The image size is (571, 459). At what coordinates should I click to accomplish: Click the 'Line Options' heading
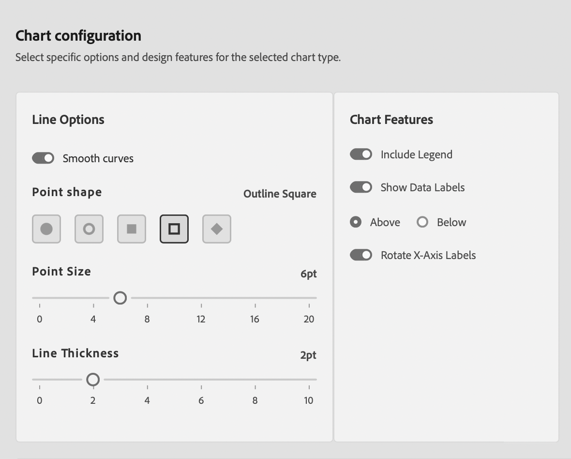pos(68,120)
